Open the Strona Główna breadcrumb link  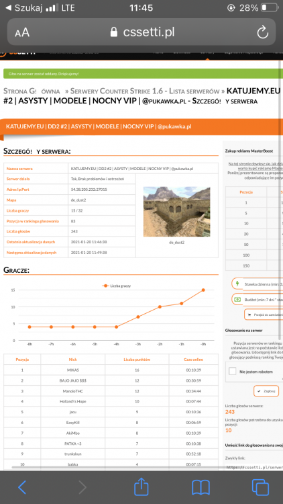pos(32,91)
